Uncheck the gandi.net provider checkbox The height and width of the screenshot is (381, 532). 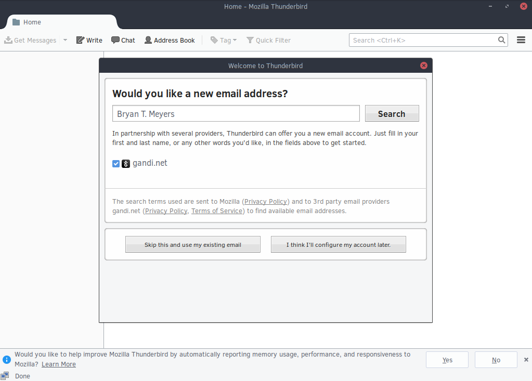coord(115,164)
